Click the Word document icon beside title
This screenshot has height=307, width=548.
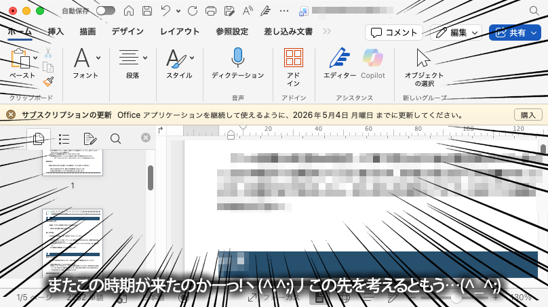coord(303,12)
